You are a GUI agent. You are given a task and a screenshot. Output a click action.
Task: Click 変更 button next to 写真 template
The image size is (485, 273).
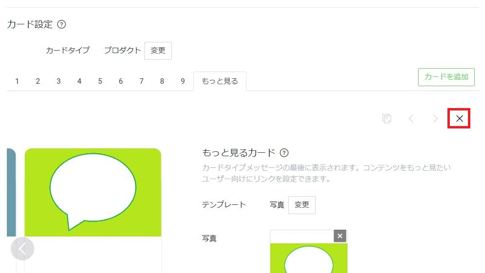tap(302, 205)
